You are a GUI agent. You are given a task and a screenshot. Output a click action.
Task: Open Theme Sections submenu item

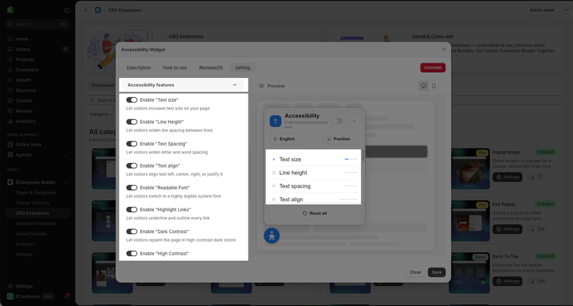[x=32, y=203]
